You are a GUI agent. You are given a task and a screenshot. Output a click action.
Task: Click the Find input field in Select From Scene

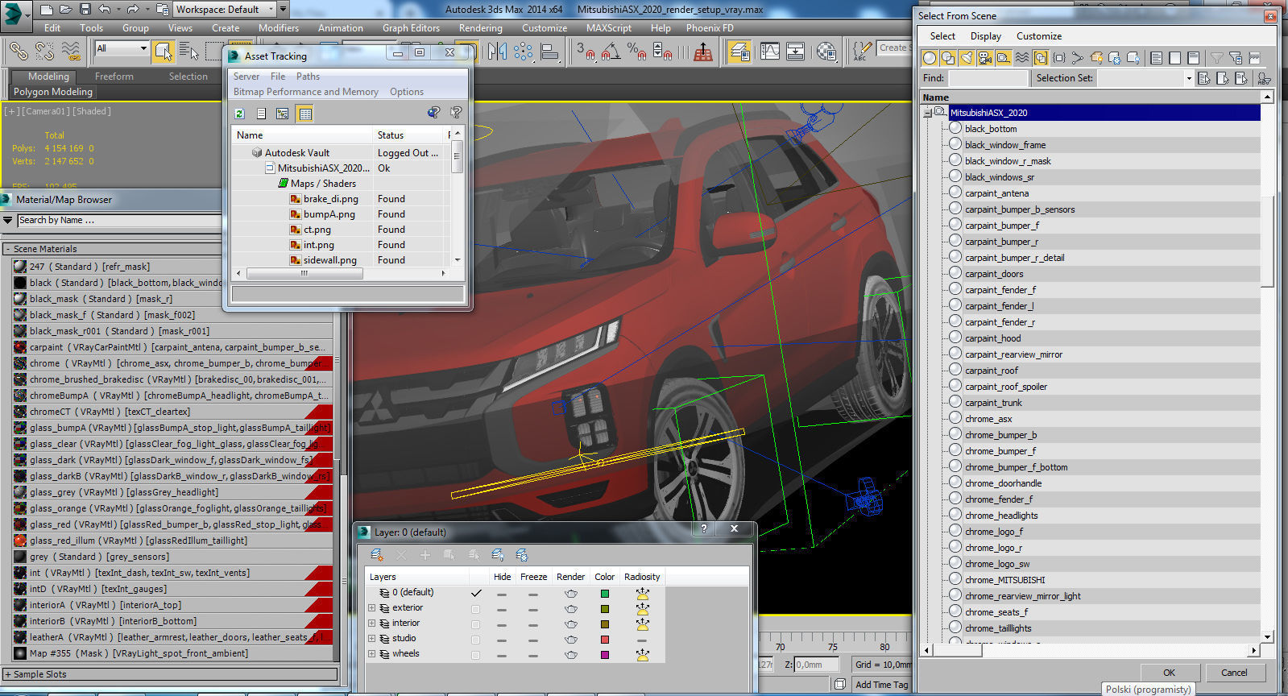pyautogui.click(x=988, y=78)
